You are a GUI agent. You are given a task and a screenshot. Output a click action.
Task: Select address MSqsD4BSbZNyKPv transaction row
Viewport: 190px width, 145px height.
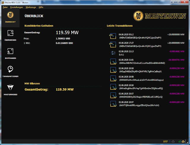click(x=140, y=72)
